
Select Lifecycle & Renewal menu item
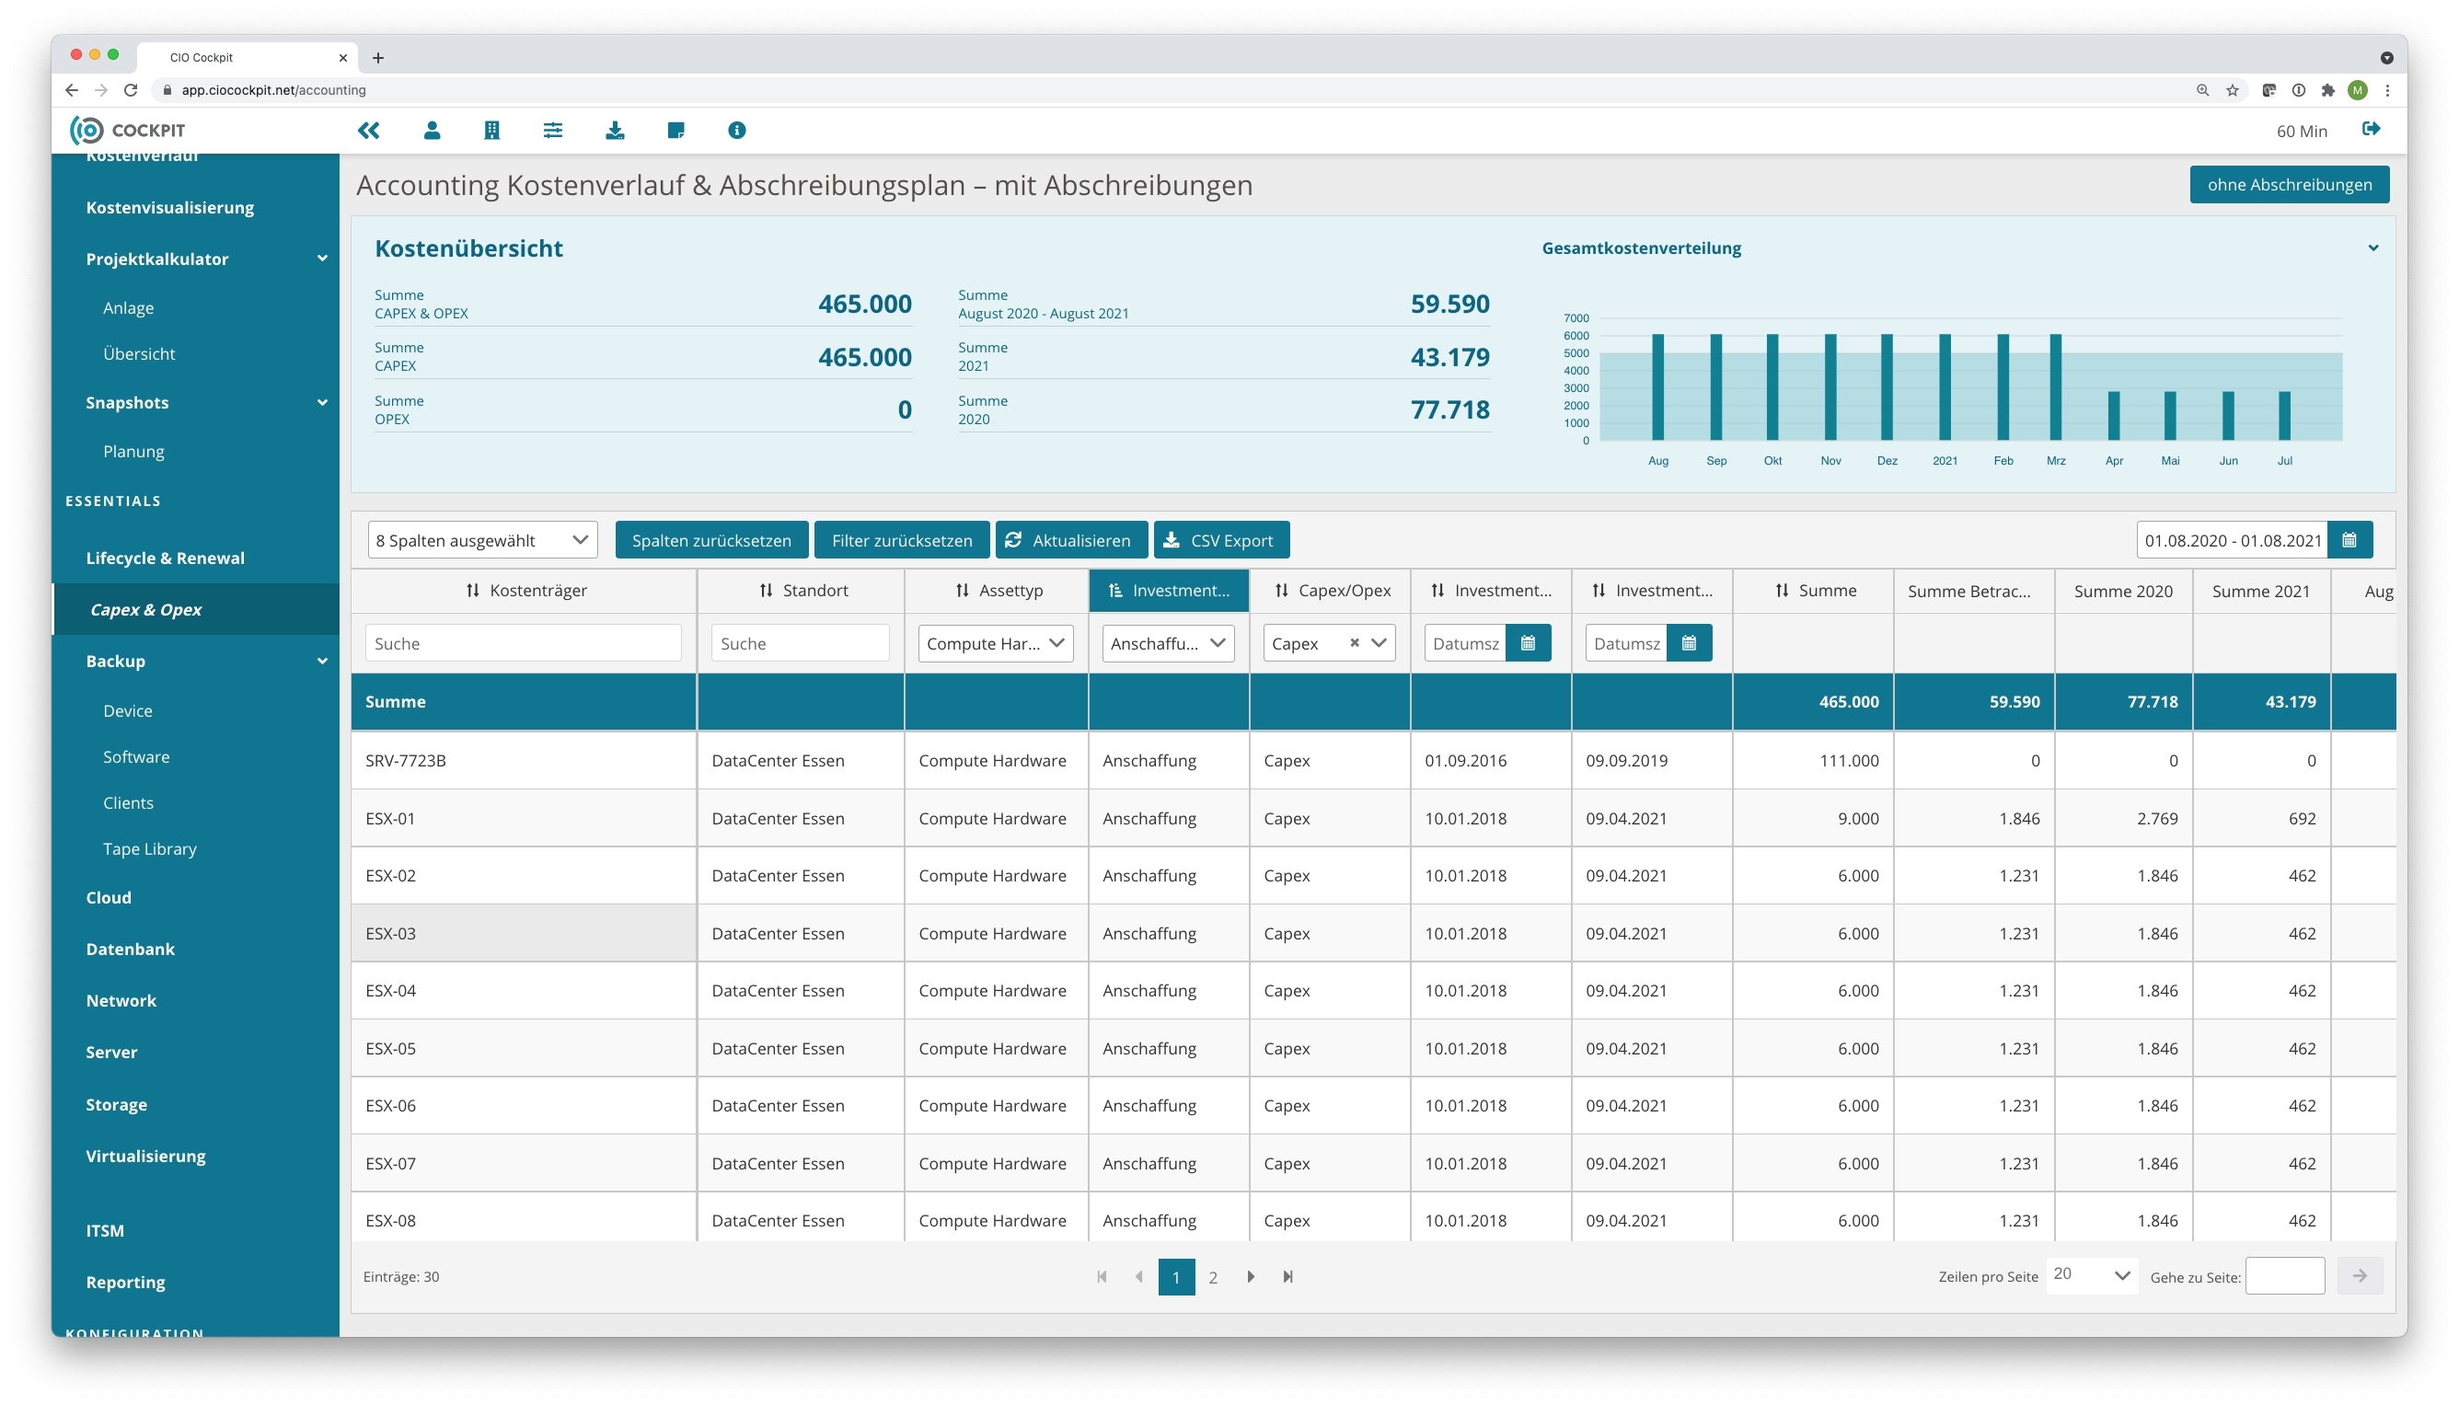pos(165,558)
